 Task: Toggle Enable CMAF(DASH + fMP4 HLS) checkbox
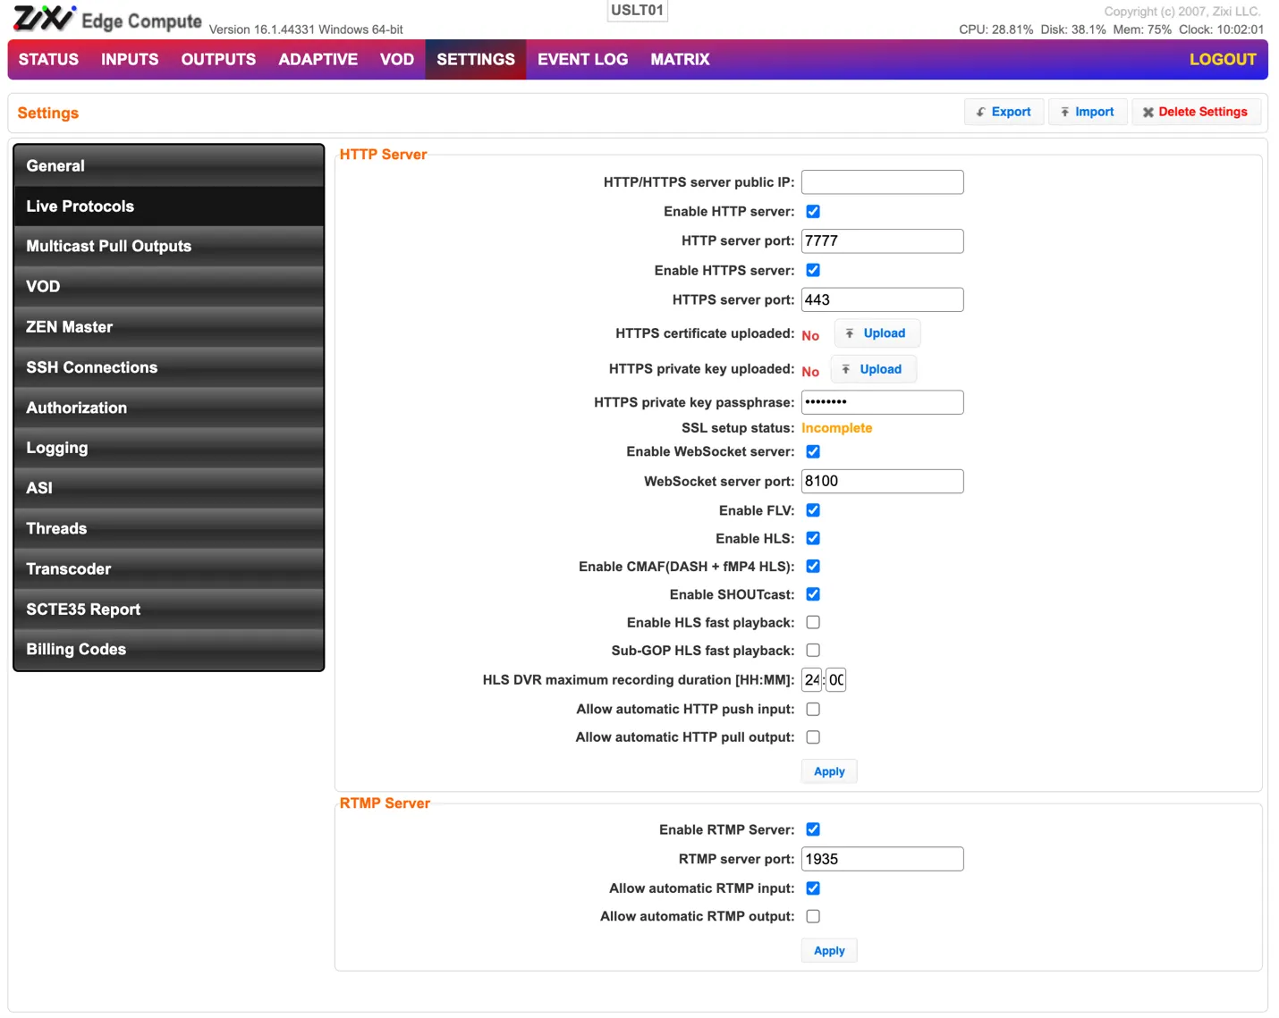[x=813, y=566]
